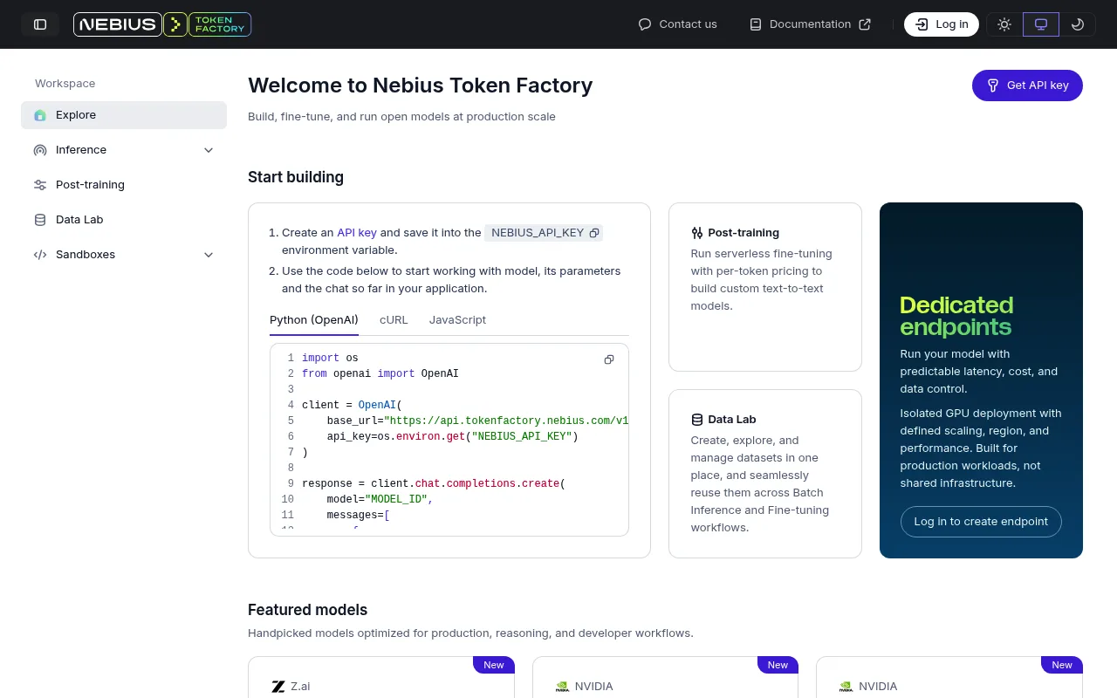Click the last NVIDIA model logo
The width and height of the screenshot is (1117, 698).
[846, 687]
